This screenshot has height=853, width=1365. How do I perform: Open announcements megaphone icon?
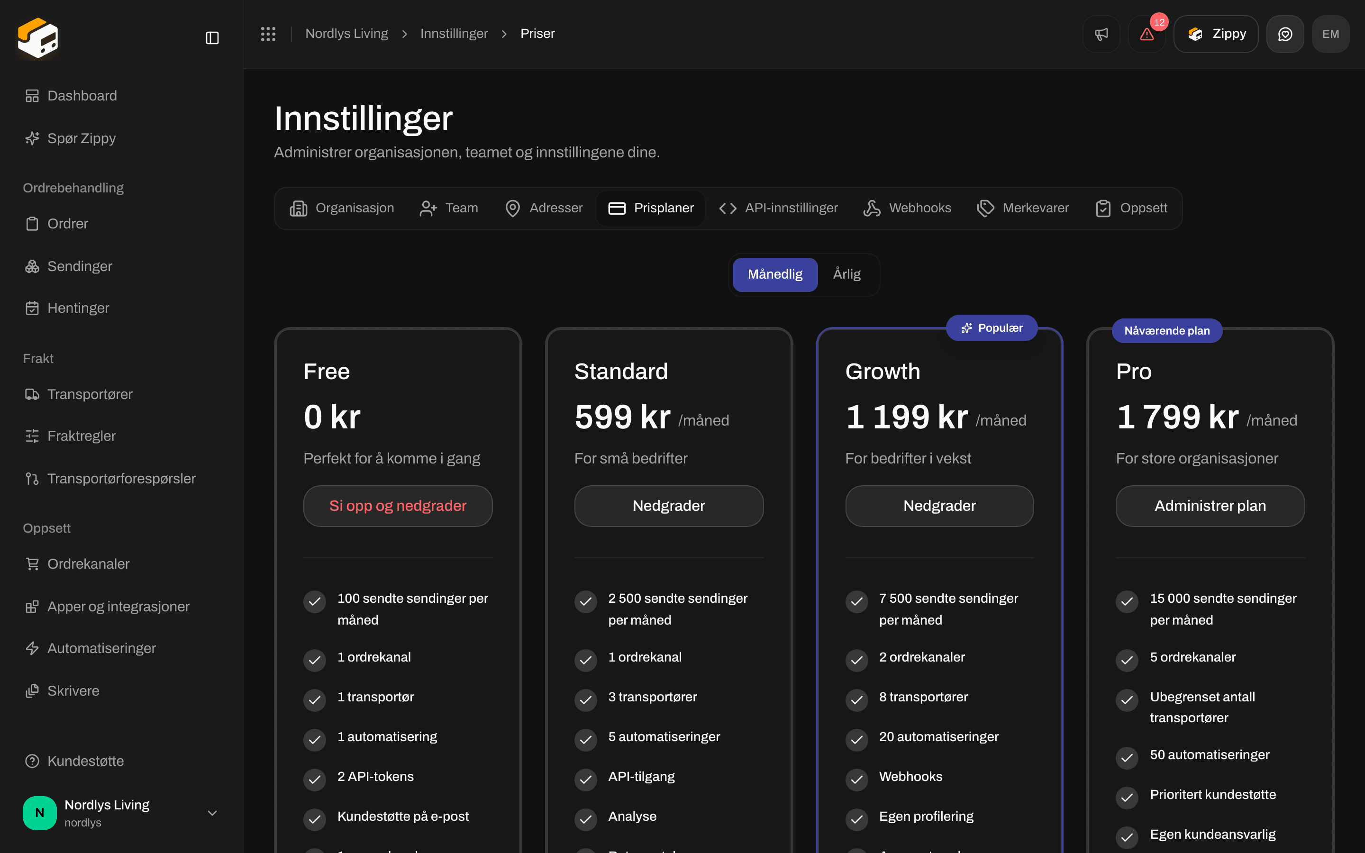point(1101,34)
